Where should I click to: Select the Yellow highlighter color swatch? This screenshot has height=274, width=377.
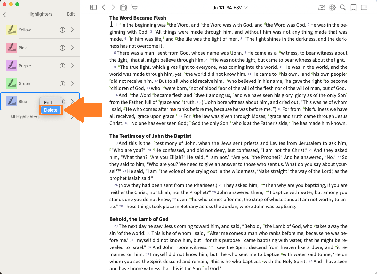pos(12,30)
